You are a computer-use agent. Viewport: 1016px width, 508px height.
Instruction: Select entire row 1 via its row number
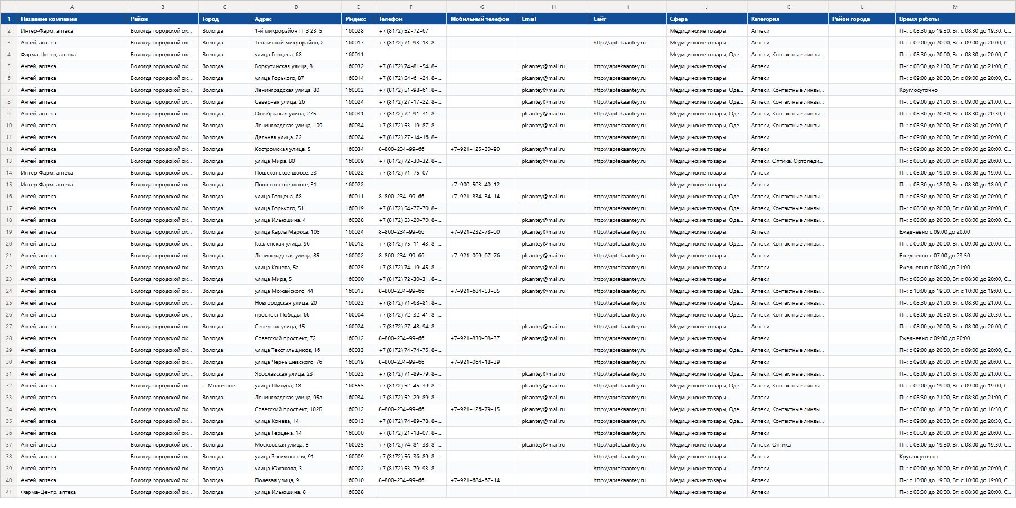(x=9, y=19)
